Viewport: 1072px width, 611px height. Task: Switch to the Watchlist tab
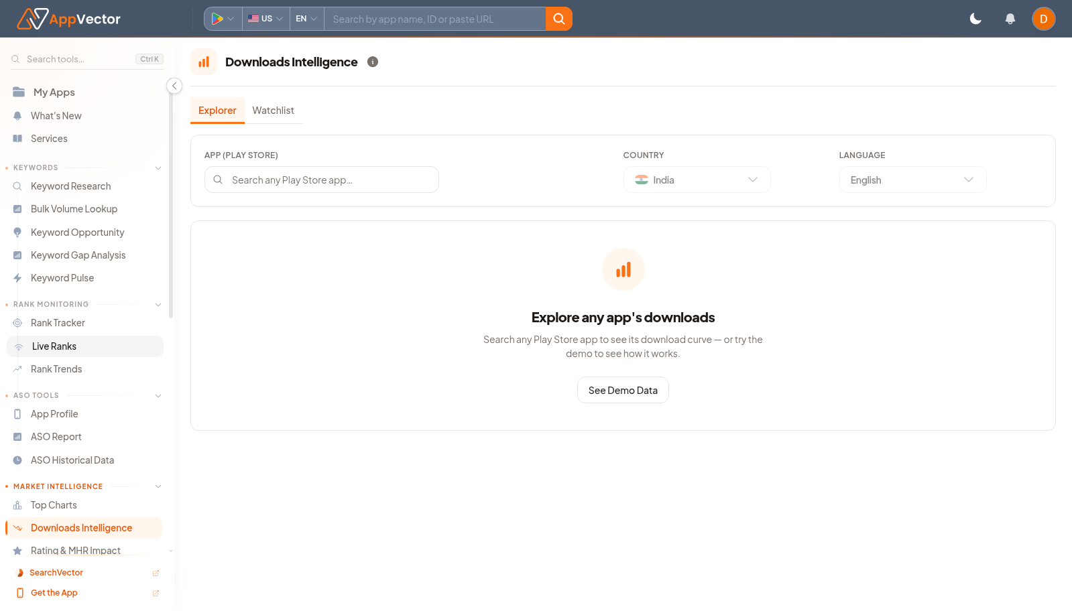click(x=273, y=111)
